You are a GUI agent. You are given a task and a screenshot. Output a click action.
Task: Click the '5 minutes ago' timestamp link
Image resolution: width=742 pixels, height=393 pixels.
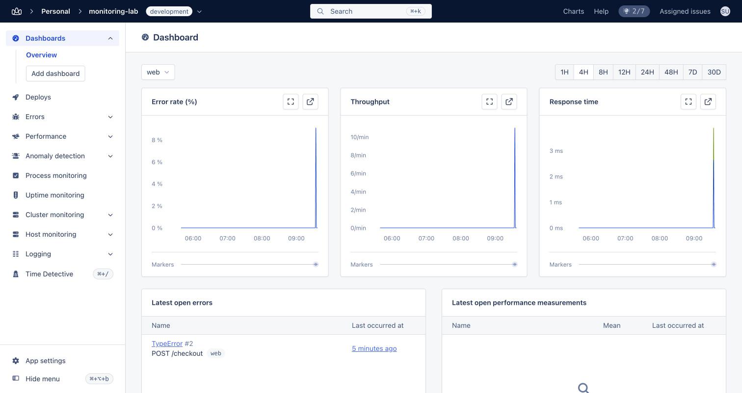tap(374, 348)
